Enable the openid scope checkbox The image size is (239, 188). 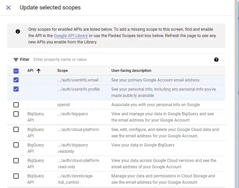click(x=16, y=105)
